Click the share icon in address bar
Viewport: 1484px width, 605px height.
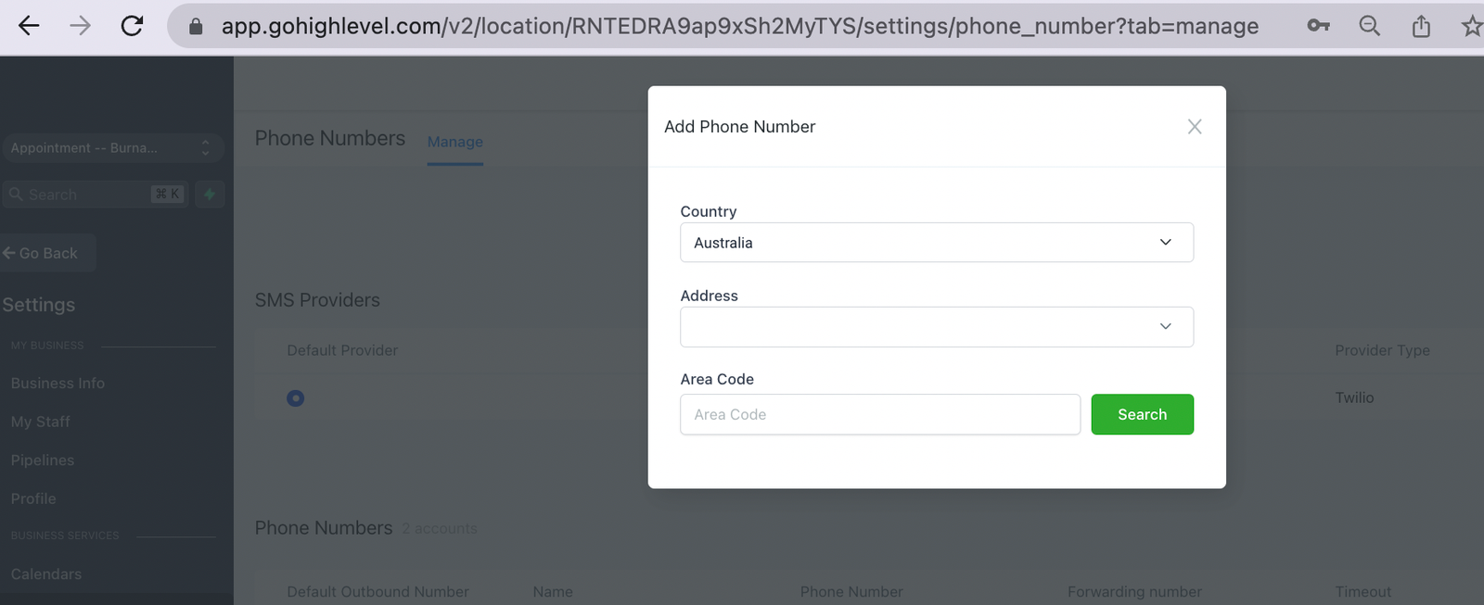(x=1421, y=26)
